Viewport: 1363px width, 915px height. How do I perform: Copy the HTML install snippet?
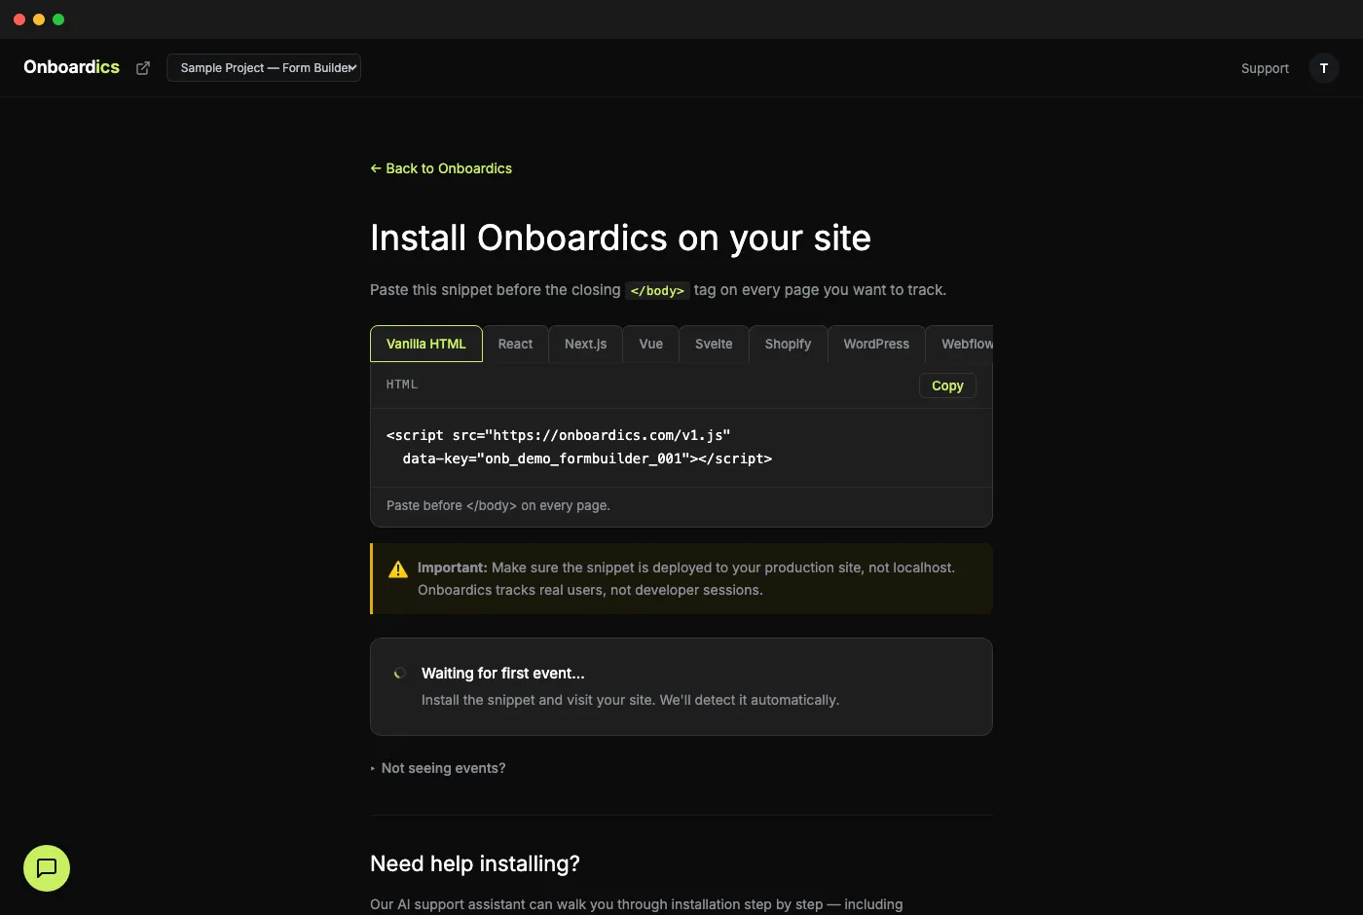[946, 385]
